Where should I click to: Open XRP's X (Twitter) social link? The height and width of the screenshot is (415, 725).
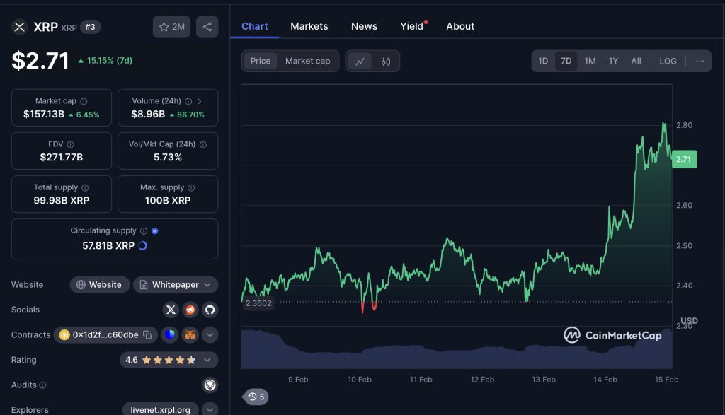click(x=171, y=310)
